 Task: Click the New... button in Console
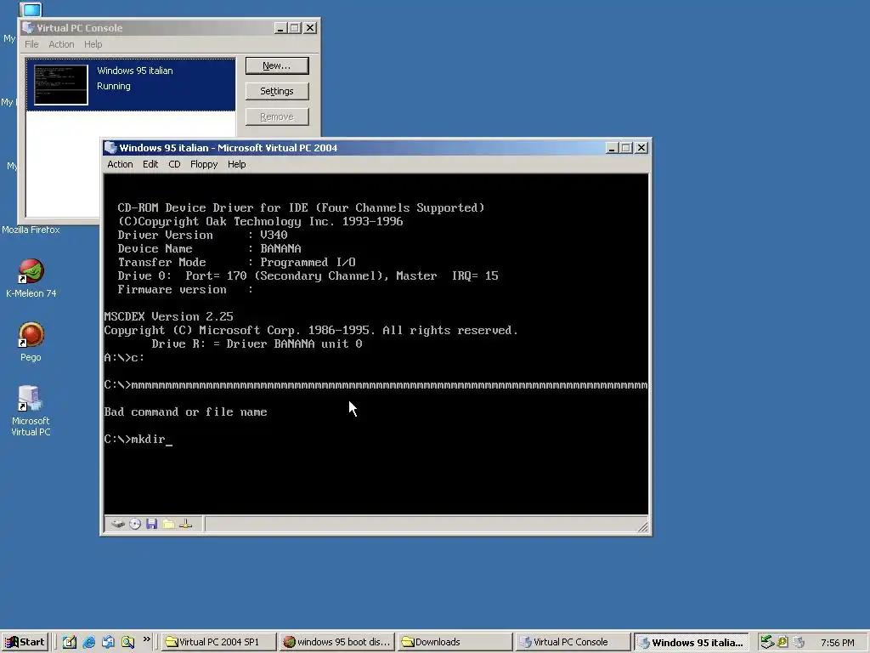click(x=277, y=65)
